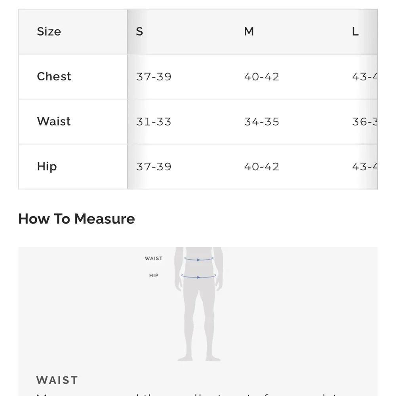Click the How To Measure heading
Viewport: 396px width, 396px height.
click(76, 219)
